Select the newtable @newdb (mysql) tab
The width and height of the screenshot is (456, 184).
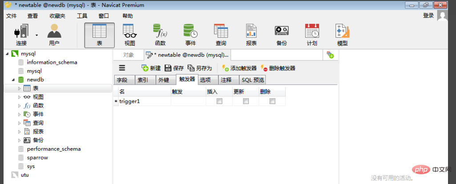point(188,55)
